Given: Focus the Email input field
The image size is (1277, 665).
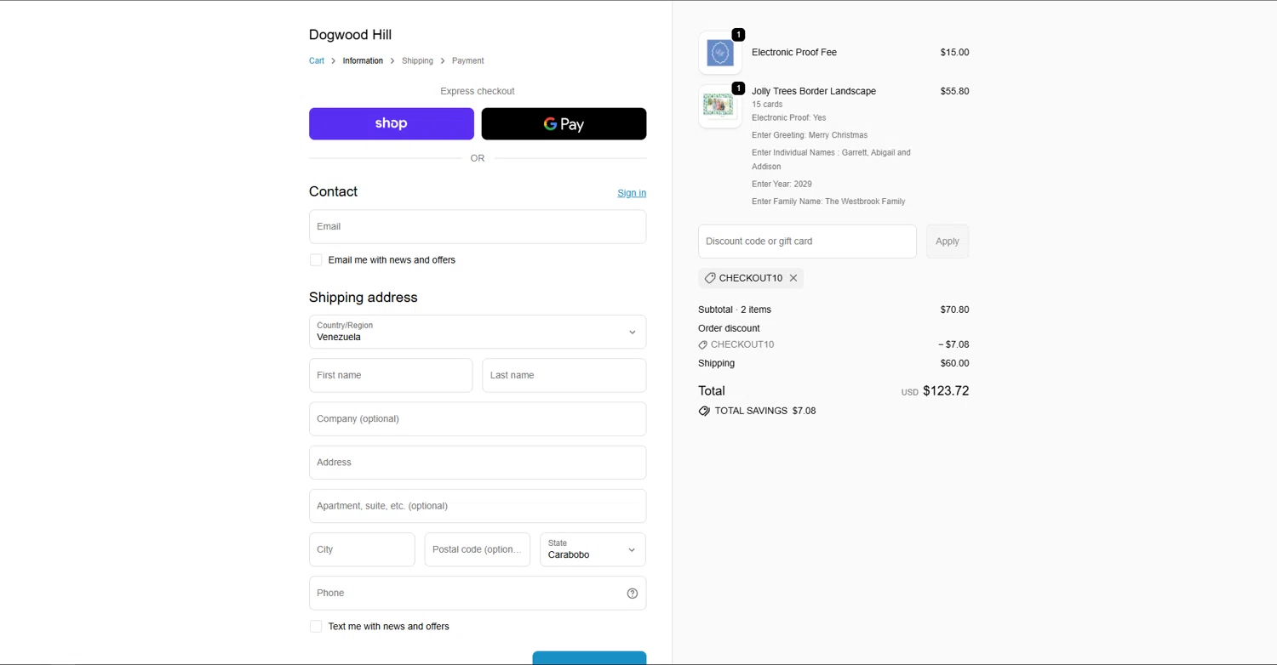Looking at the screenshot, I should (x=477, y=227).
